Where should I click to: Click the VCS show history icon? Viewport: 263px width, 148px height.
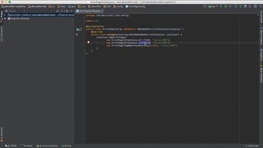click(245, 7)
